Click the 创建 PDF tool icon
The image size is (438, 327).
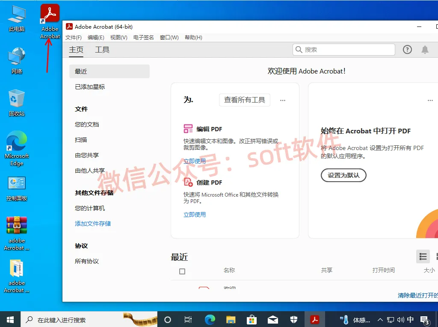click(188, 182)
